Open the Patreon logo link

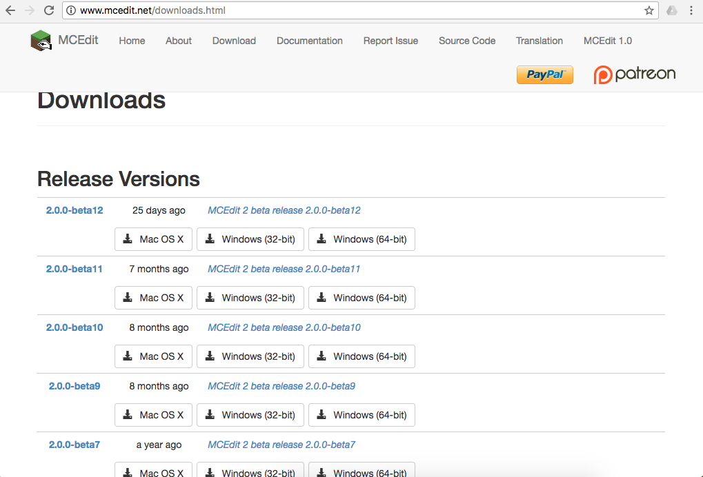[x=635, y=74]
